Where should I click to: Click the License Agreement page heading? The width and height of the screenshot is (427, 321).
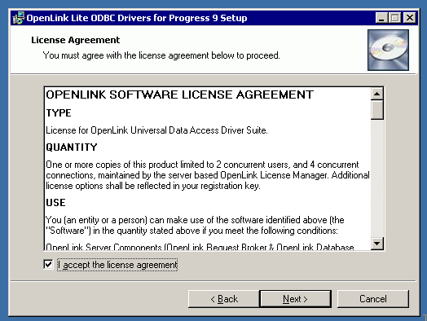click(76, 40)
